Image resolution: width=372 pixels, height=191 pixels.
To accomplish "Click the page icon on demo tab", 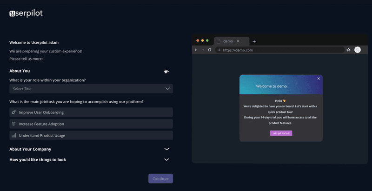I will coord(219,41).
